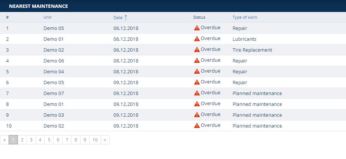Click the warning triangle for Lubricants row

click(197, 39)
